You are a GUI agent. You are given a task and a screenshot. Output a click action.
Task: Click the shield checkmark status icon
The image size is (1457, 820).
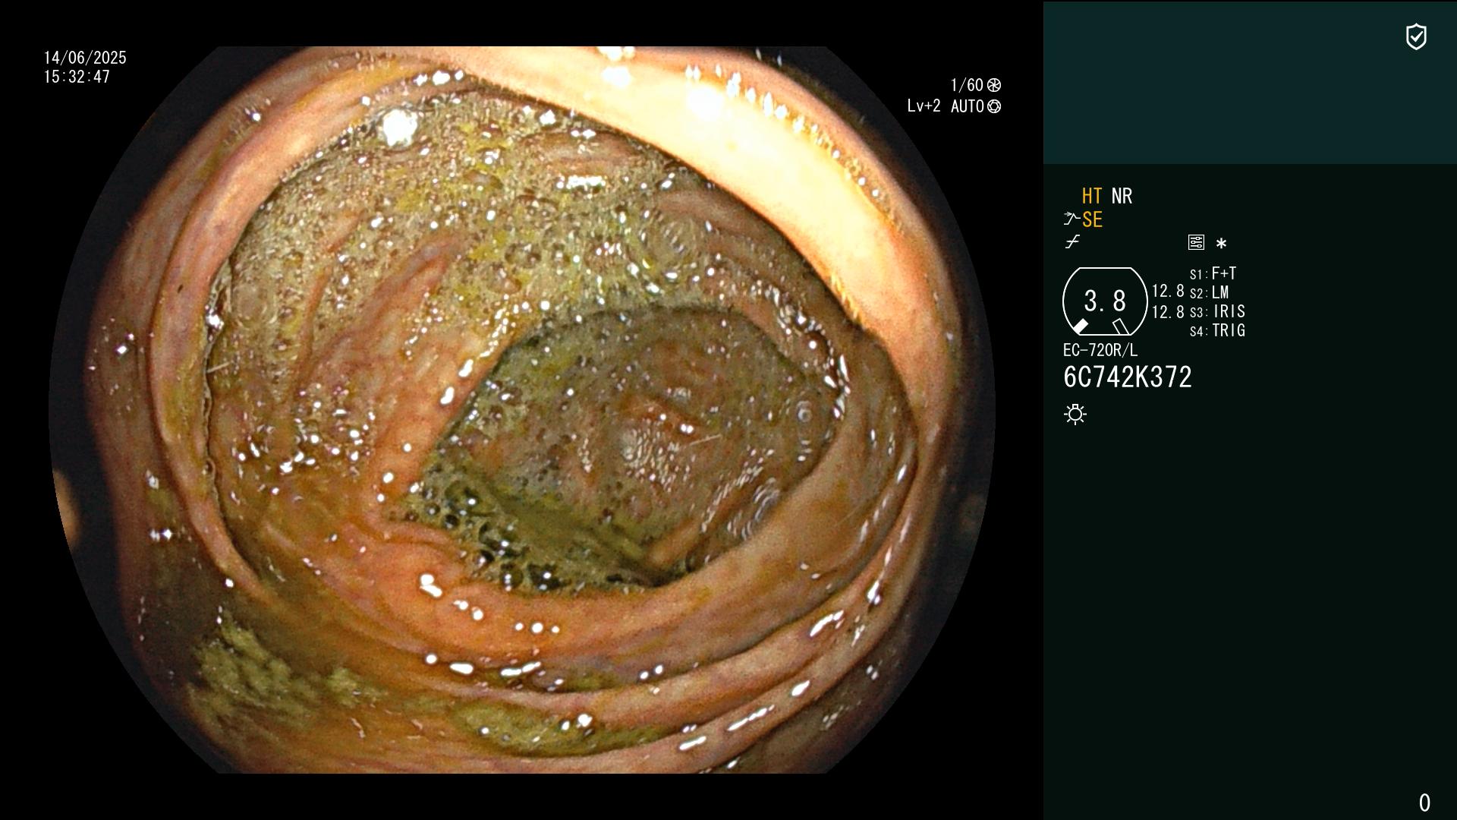pos(1416,36)
